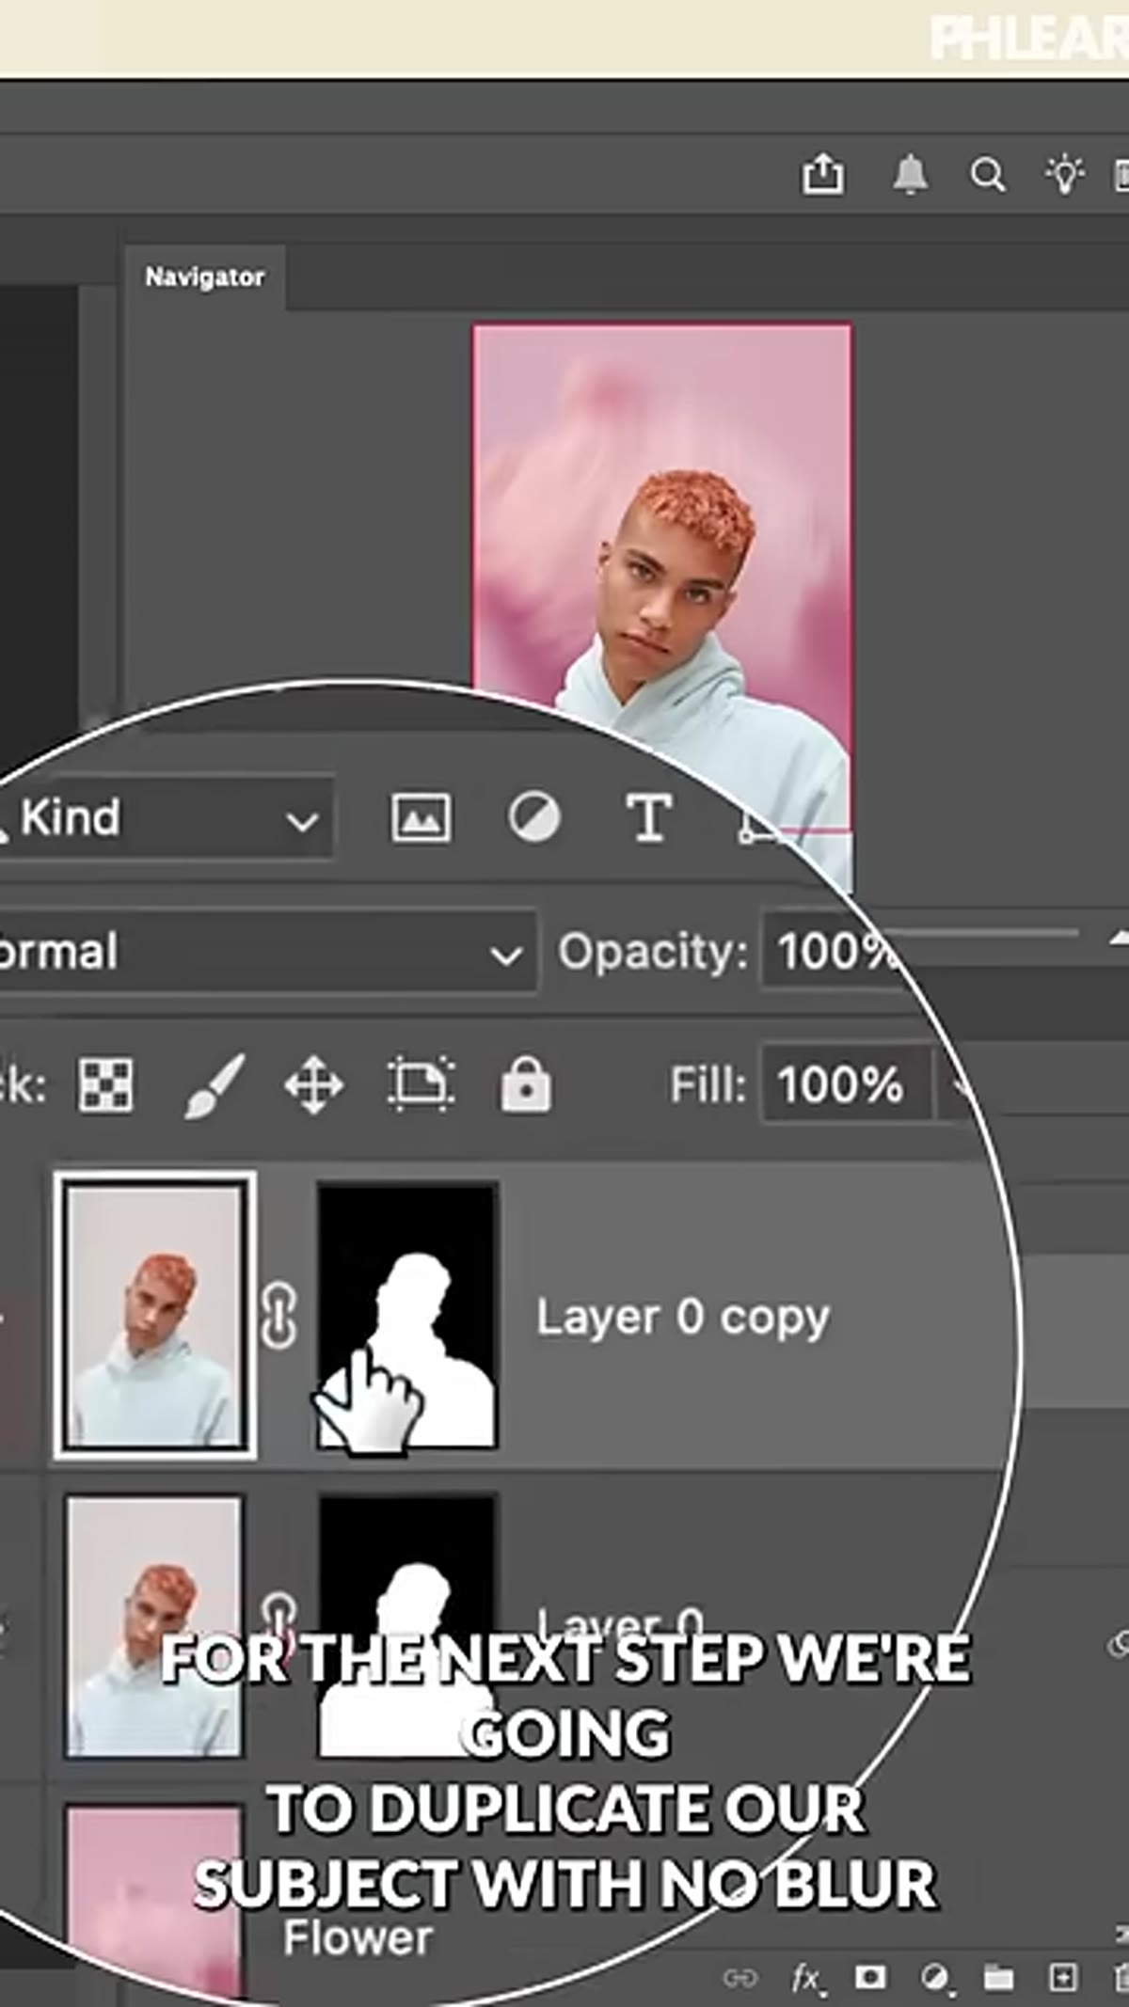
Task: Click the create new layer icon
Action: tap(1063, 1978)
